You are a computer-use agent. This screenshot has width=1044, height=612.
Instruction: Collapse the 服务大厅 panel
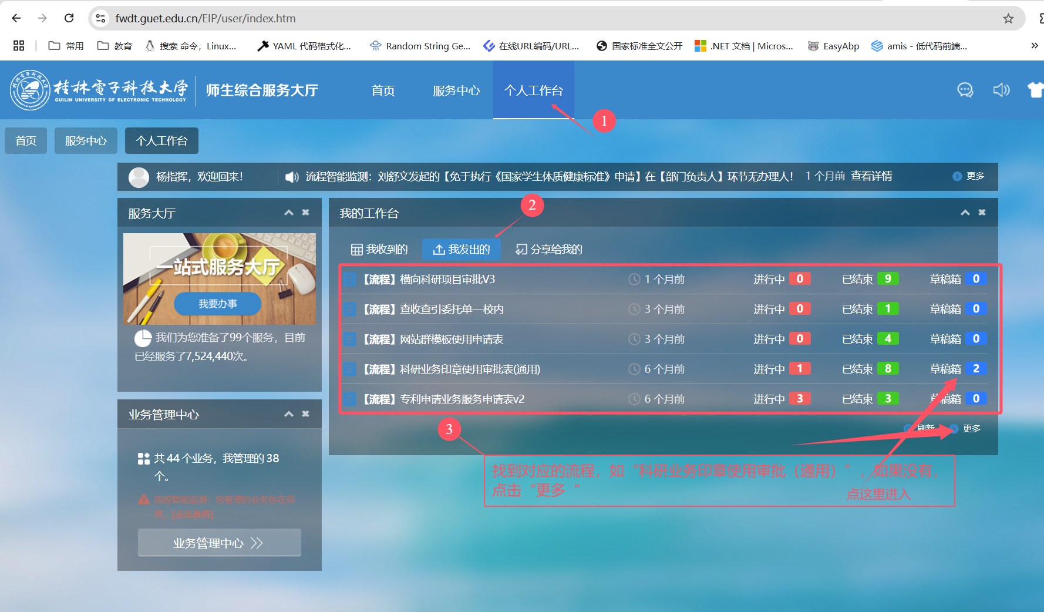point(289,213)
